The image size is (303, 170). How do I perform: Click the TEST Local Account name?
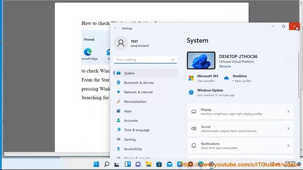140,43
